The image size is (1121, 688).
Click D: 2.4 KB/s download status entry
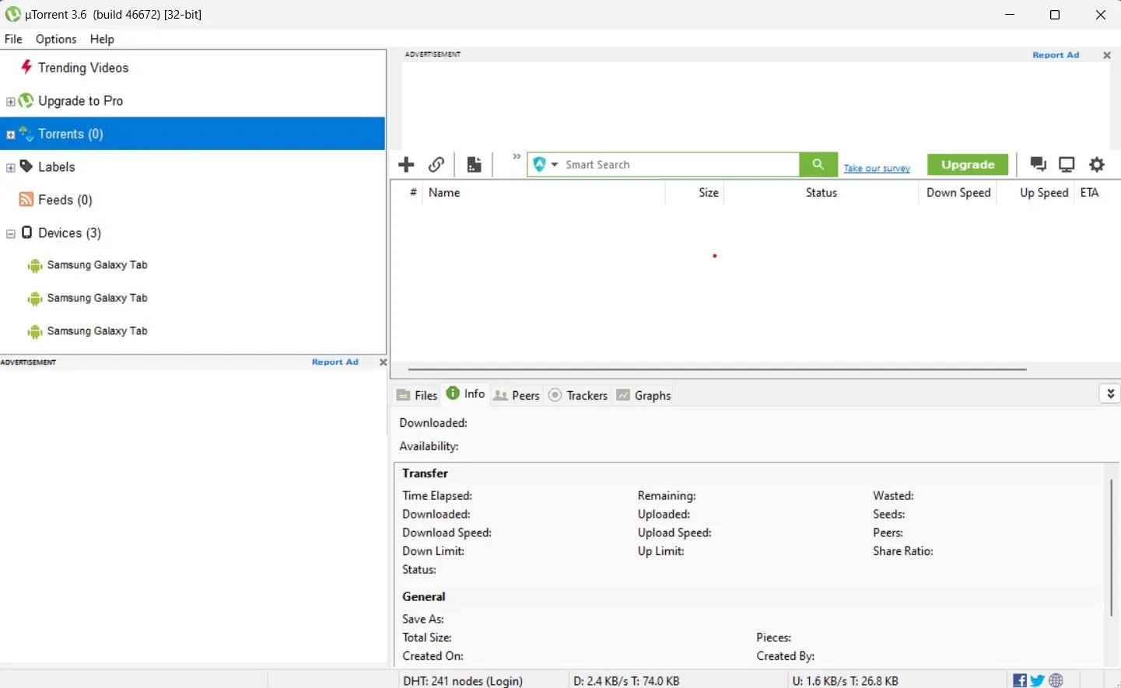pyautogui.click(x=626, y=681)
